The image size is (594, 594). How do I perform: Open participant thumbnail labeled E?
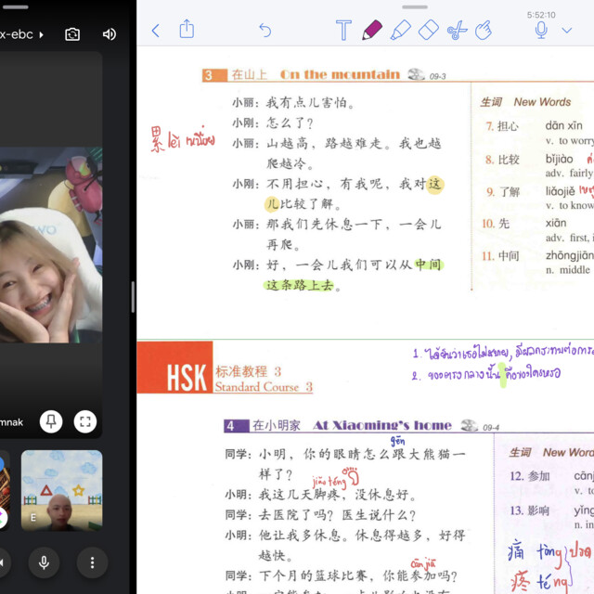[62, 490]
